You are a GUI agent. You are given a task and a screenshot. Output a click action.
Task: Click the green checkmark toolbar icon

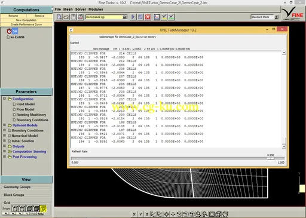172,17
